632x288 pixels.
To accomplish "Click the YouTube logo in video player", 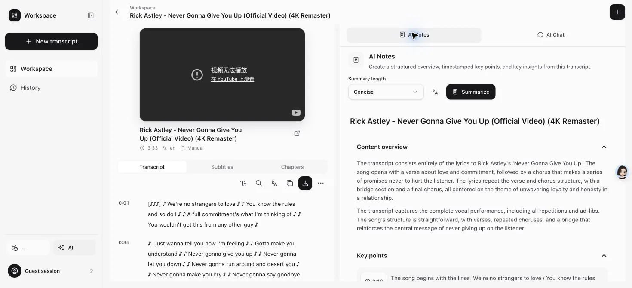I will point(296,113).
